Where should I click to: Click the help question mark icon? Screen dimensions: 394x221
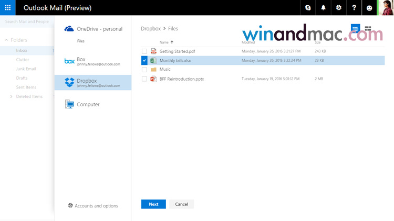tap(354, 8)
